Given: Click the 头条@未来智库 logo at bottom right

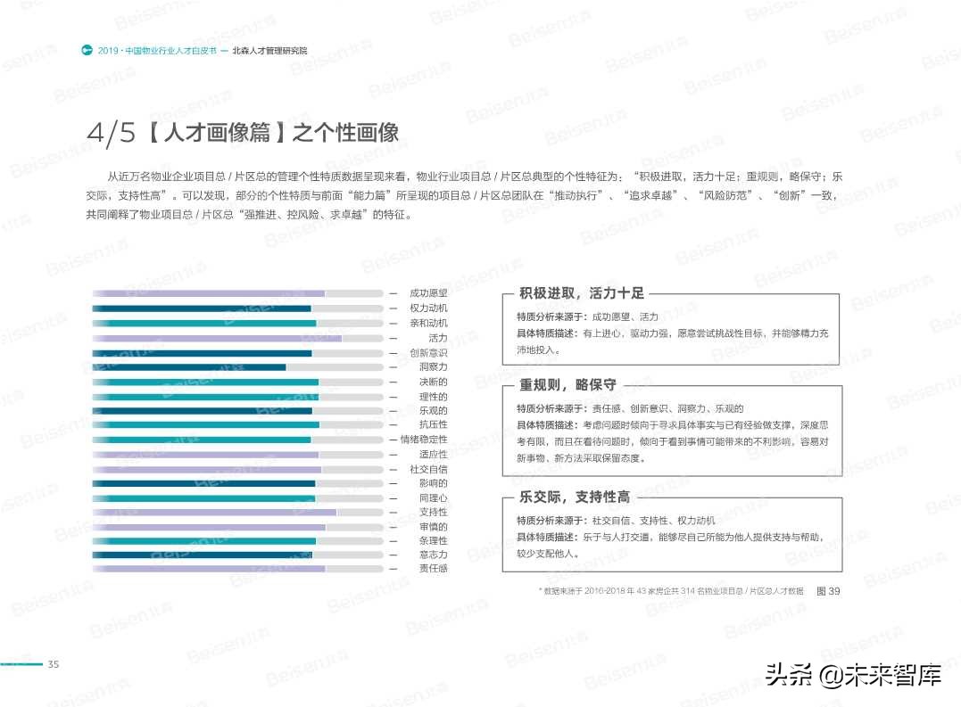Looking at the screenshot, I should (857, 678).
